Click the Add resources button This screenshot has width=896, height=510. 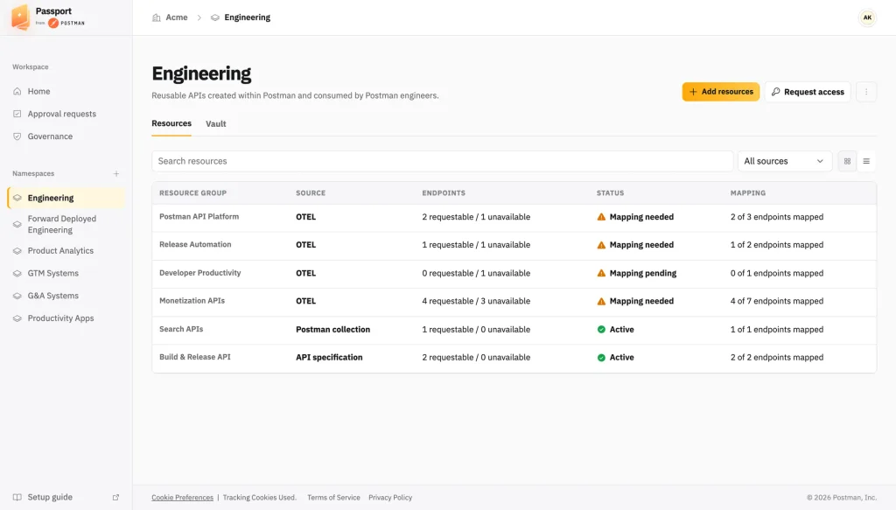(721, 92)
